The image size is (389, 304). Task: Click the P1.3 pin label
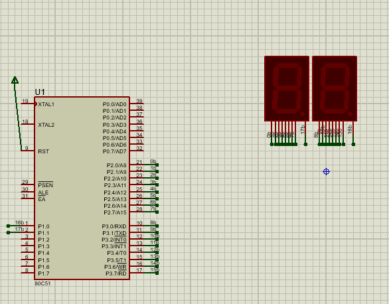[x=44, y=246]
